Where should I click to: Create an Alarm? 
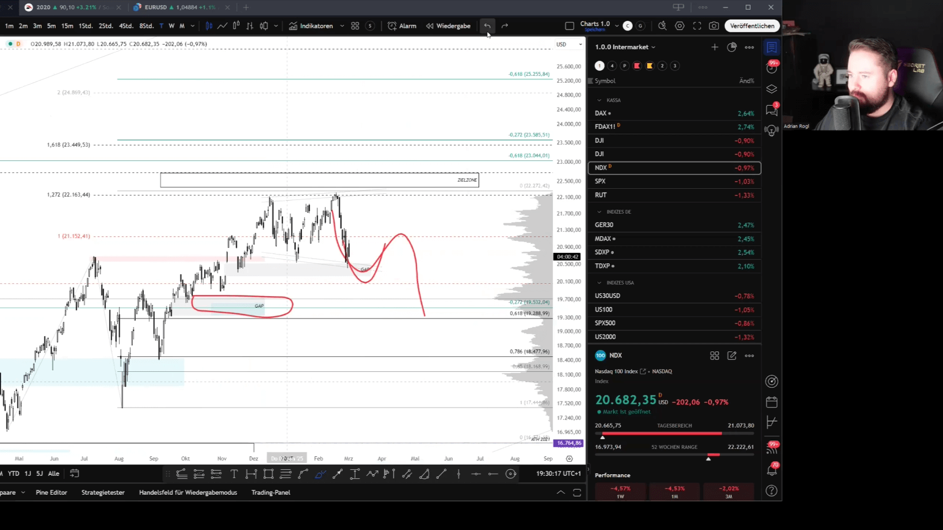402,26
